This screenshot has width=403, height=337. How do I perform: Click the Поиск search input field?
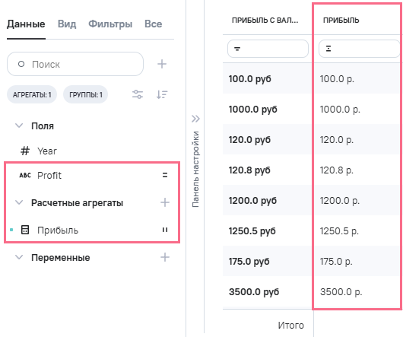click(75, 64)
